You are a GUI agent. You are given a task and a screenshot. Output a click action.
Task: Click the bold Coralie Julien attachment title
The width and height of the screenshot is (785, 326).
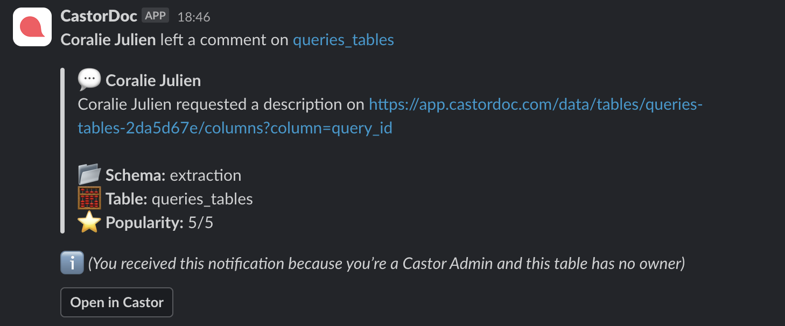point(153,81)
